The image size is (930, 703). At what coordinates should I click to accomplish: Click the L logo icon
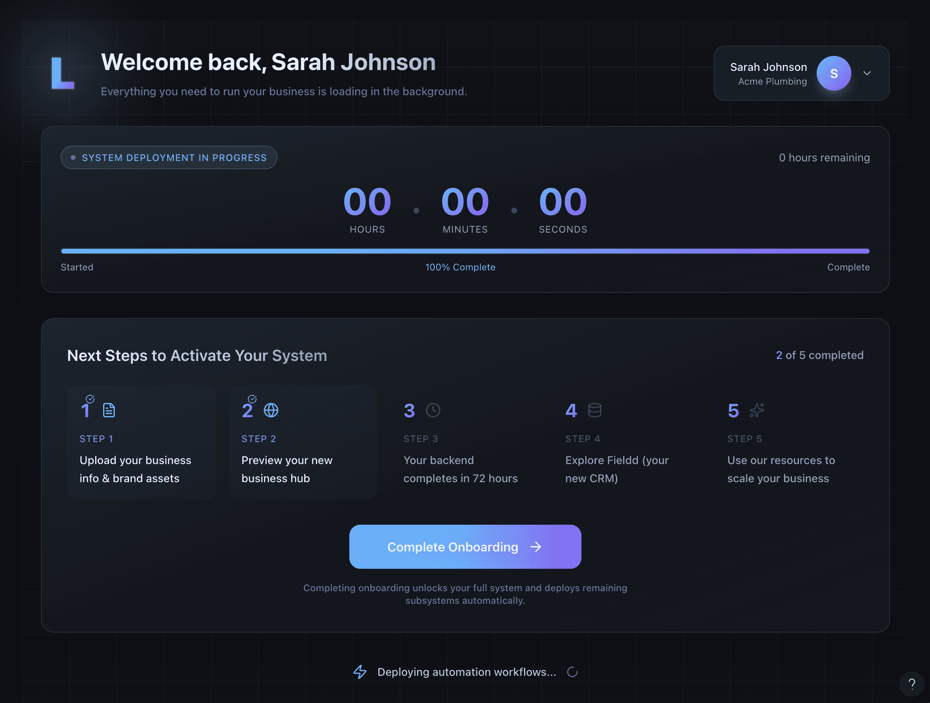[x=62, y=73]
